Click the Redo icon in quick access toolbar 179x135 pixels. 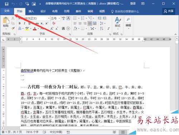point(21,4)
